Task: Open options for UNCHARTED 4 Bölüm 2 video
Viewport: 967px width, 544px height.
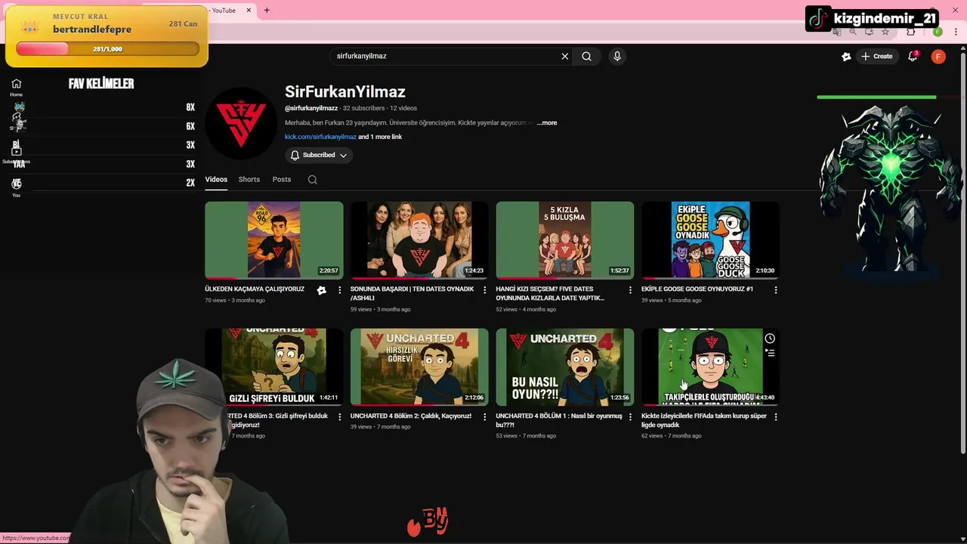Action: tap(484, 417)
